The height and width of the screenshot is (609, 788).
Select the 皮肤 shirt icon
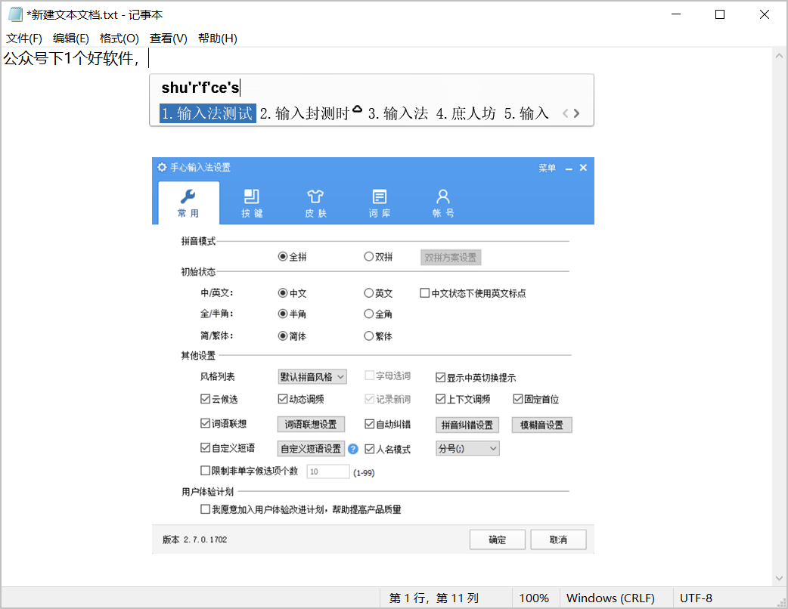315,196
